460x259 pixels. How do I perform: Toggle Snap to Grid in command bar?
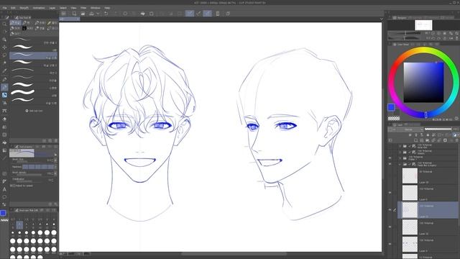[x=207, y=14]
